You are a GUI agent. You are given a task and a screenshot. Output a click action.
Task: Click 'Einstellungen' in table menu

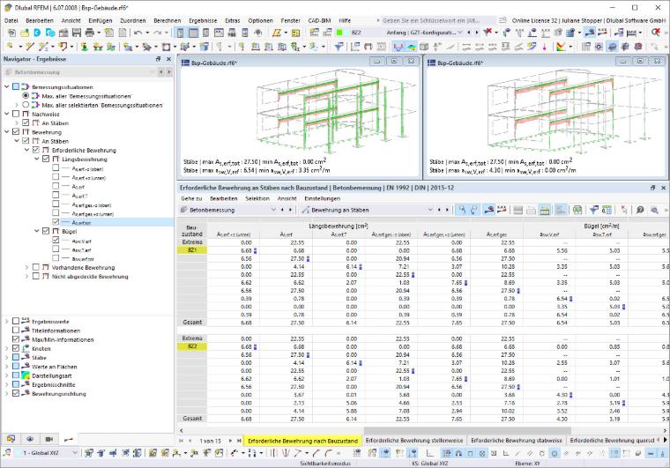[x=322, y=198]
